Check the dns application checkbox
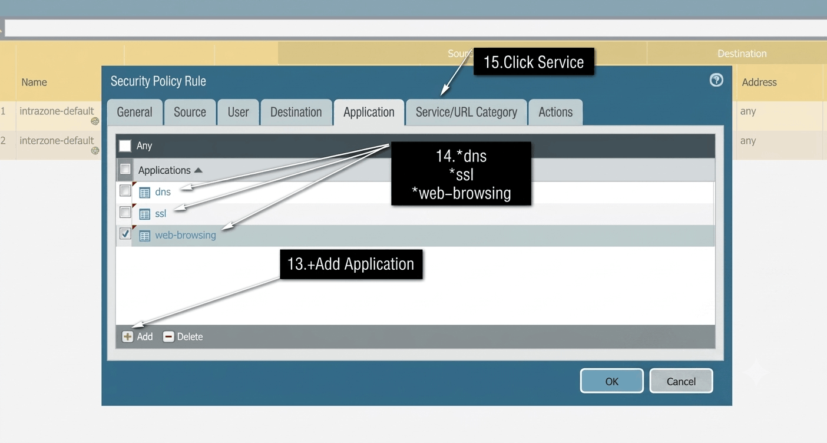 point(125,190)
